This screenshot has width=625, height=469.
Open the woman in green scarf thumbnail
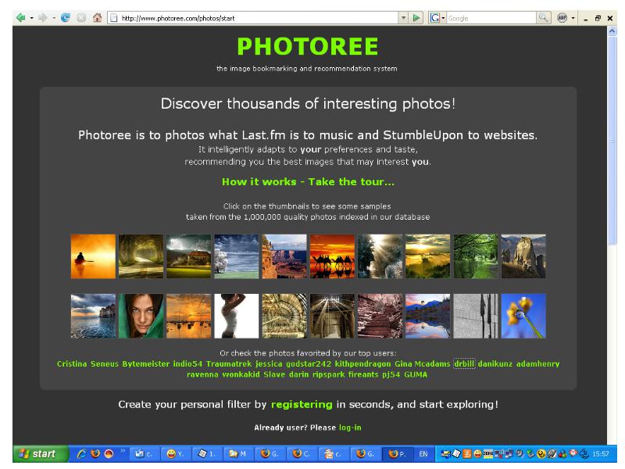[141, 316]
